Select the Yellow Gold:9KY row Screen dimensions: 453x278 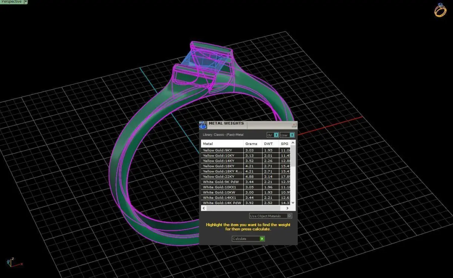(x=246, y=150)
